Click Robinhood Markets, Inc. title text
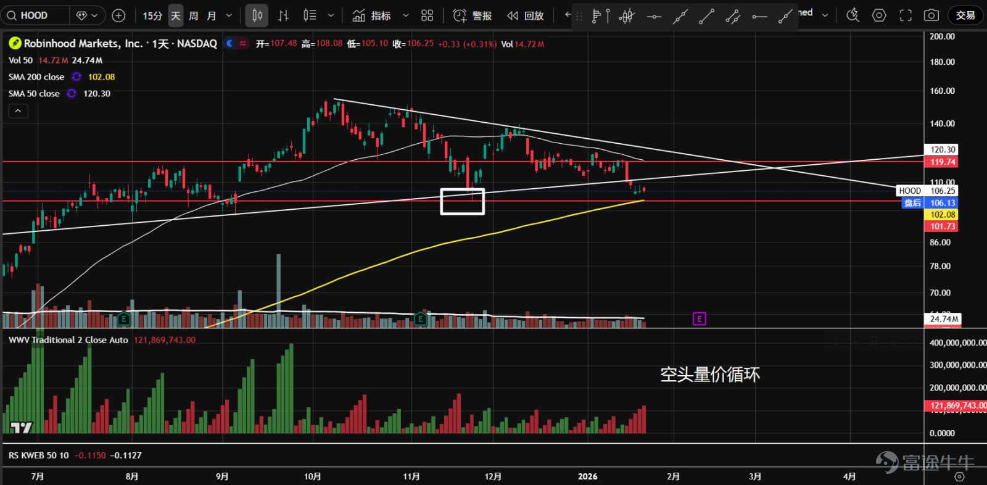The width and height of the screenshot is (987, 485). tap(83, 43)
